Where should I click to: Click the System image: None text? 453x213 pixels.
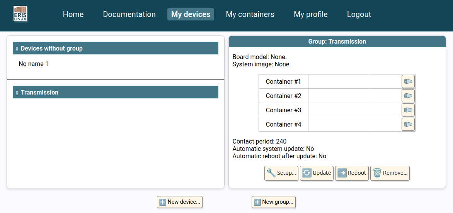click(261, 64)
